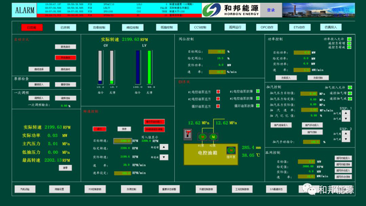Toggle the 遥控抽气增 indicator
The image size is (366, 206).
click(x=350, y=93)
